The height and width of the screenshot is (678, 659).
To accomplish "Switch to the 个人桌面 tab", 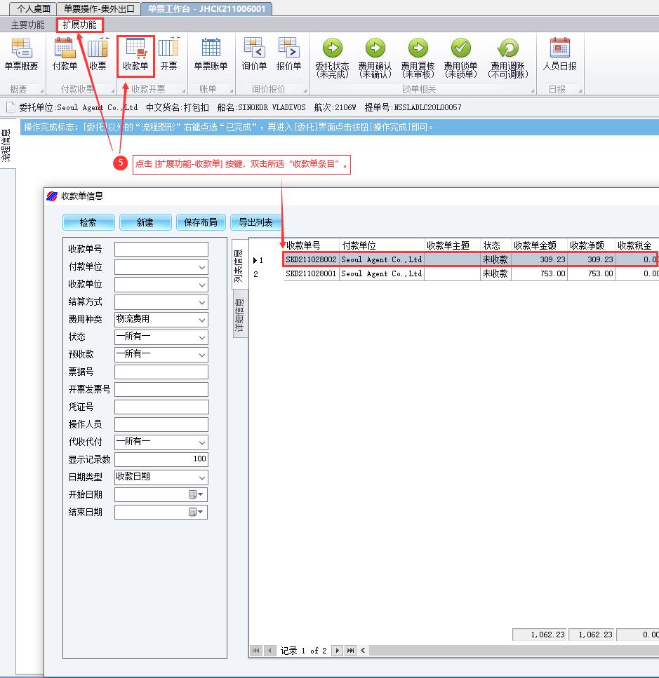I will coord(33,8).
